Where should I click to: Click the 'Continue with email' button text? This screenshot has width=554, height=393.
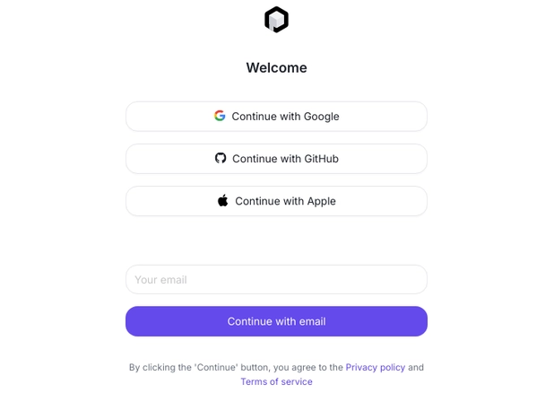pyautogui.click(x=276, y=321)
